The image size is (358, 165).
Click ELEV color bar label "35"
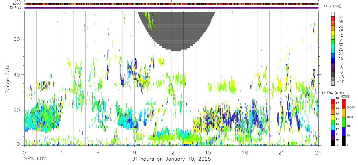coord(341,40)
